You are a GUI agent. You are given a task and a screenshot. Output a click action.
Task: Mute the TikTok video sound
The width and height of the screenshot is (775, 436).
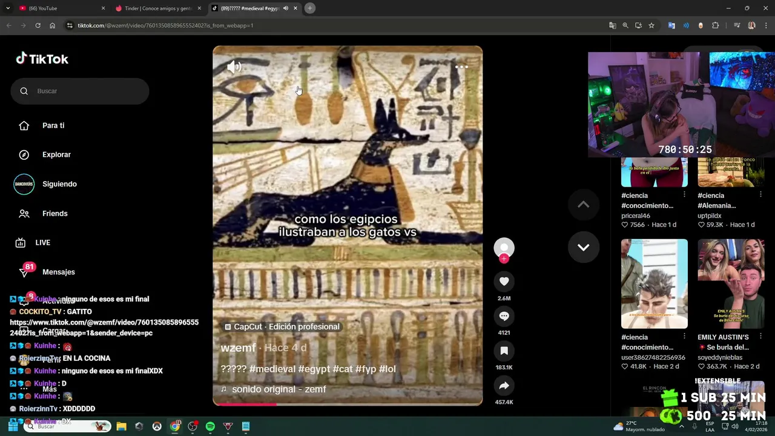pyautogui.click(x=234, y=67)
